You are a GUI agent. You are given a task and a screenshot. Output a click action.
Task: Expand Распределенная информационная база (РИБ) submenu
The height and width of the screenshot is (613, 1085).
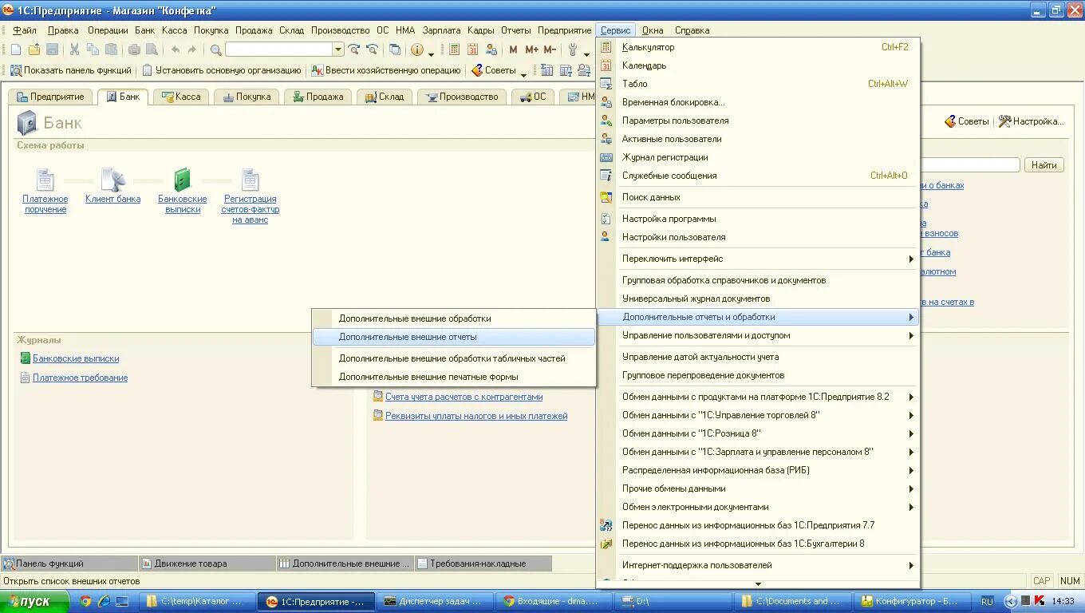pyautogui.click(x=757, y=470)
